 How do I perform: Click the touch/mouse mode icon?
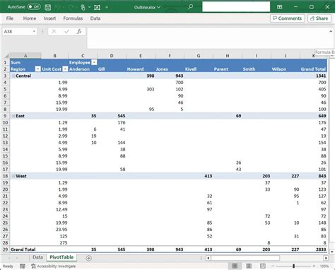pyautogui.click(x=83, y=7)
